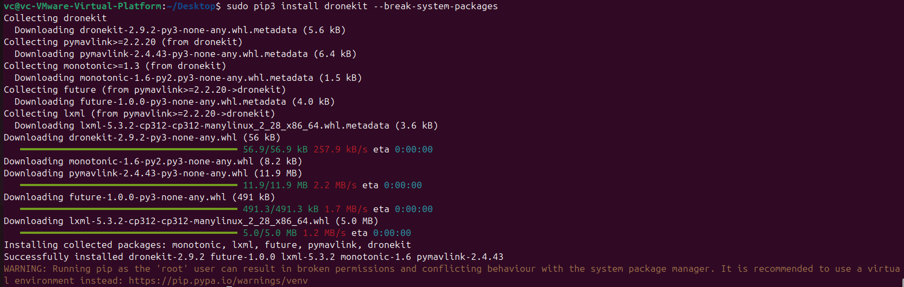Click the future-1.0.0 download progress bar

(x=129, y=209)
